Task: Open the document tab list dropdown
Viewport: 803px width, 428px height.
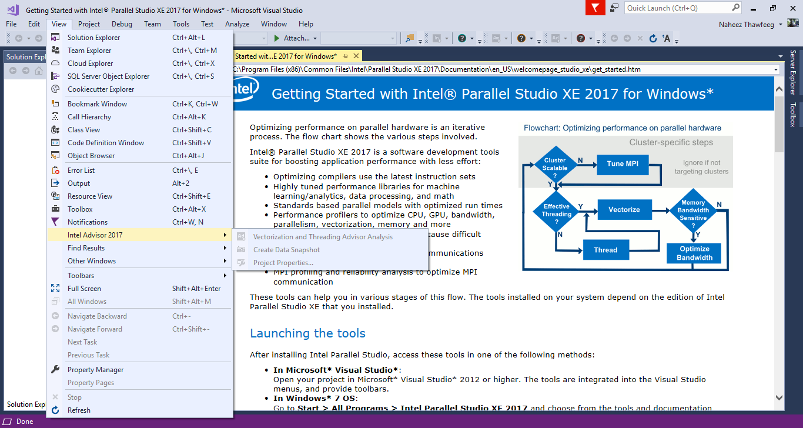Action: [x=779, y=56]
